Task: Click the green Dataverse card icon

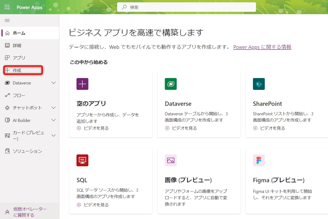Action: (x=171, y=84)
